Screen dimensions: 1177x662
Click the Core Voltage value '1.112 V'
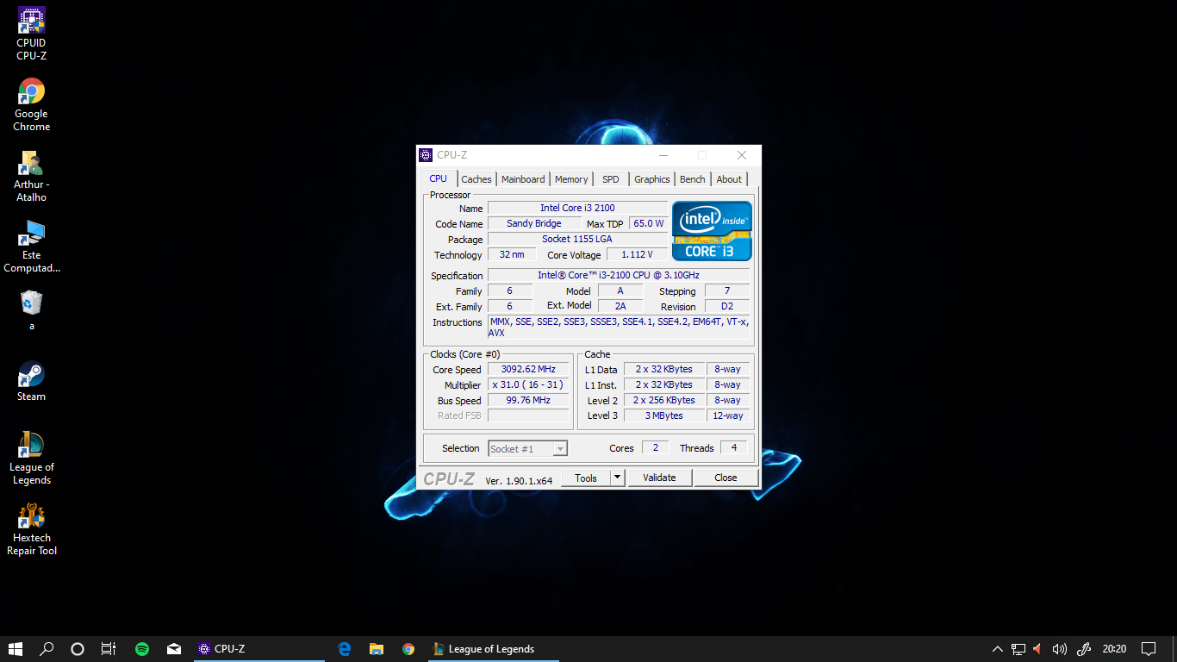(x=637, y=254)
